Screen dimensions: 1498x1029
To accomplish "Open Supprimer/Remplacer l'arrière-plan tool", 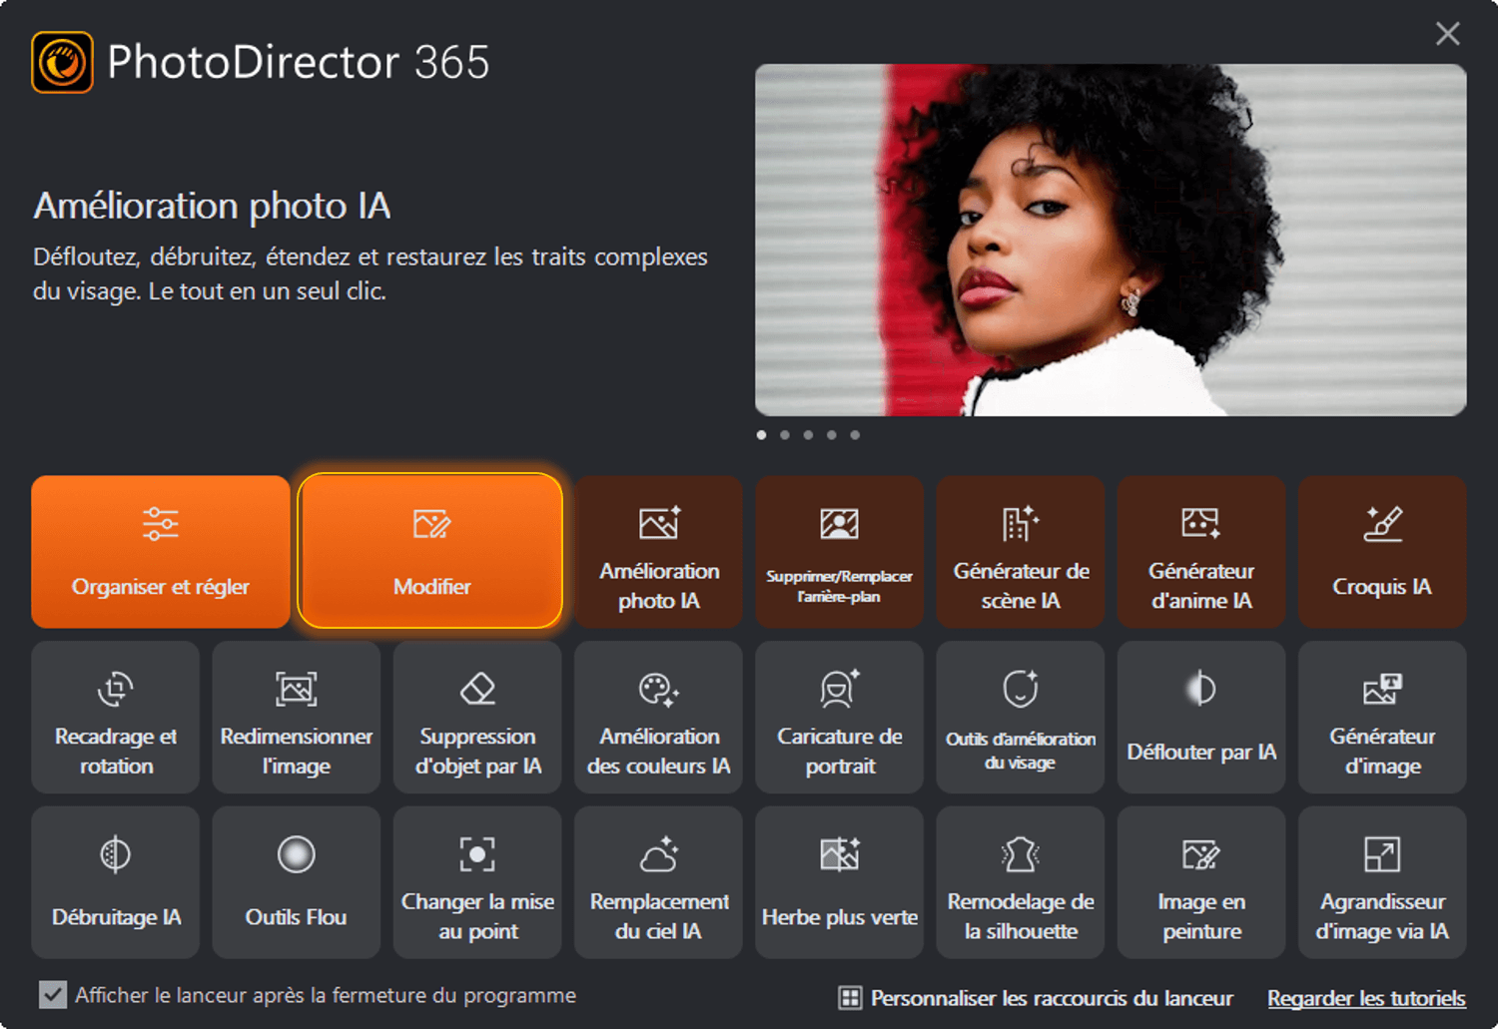I will click(839, 551).
